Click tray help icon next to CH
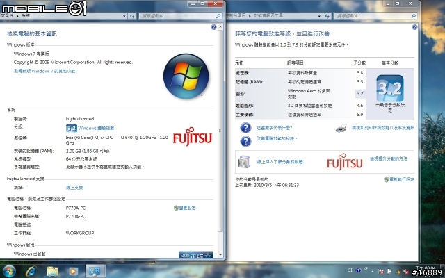The image size is (445, 278). tap(359, 270)
